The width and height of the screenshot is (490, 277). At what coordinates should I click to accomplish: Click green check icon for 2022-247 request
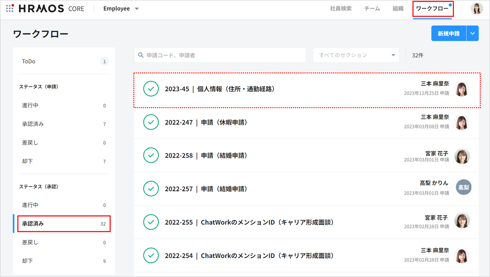click(x=151, y=122)
